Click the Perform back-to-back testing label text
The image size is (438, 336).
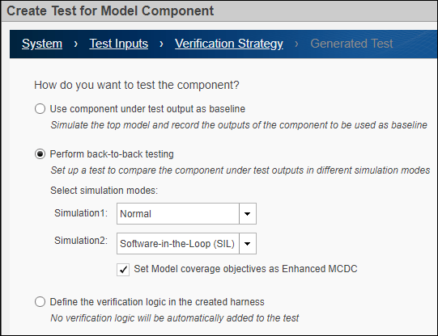(x=112, y=154)
